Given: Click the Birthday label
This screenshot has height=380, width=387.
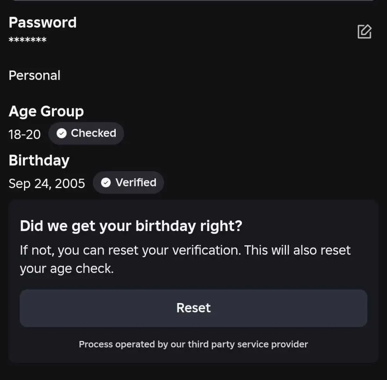Looking at the screenshot, I should coord(39,160).
